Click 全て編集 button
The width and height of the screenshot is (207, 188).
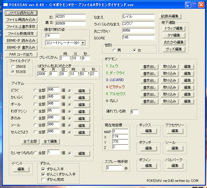point(50,141)
